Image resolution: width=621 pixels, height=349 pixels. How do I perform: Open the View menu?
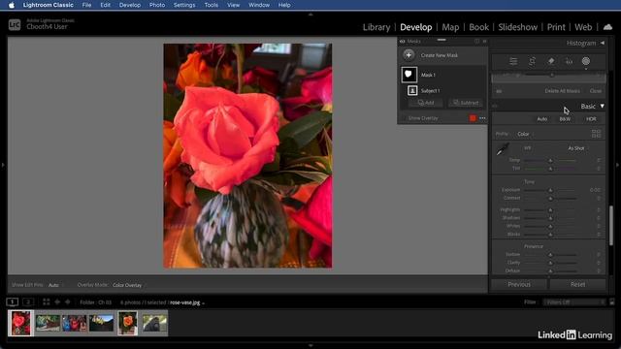pyautogui.click(x=233, y=5)
